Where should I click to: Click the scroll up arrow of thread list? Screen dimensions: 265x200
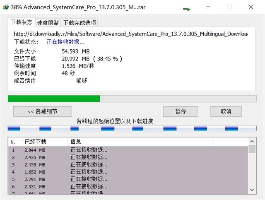[x=252, y=142]
